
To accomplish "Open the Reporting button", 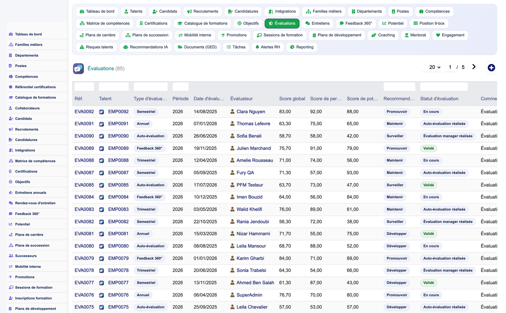I will point(302,47).
